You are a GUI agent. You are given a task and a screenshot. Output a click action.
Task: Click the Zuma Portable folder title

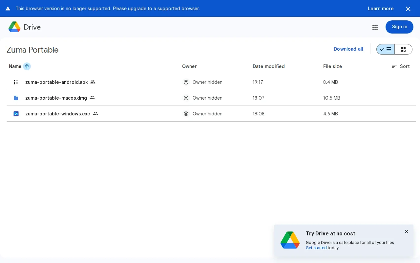tap(32, 50)
